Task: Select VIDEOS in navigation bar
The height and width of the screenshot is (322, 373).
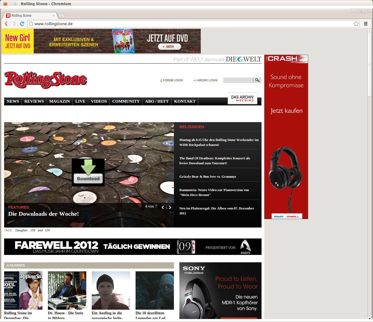Action: coord(99,101)
